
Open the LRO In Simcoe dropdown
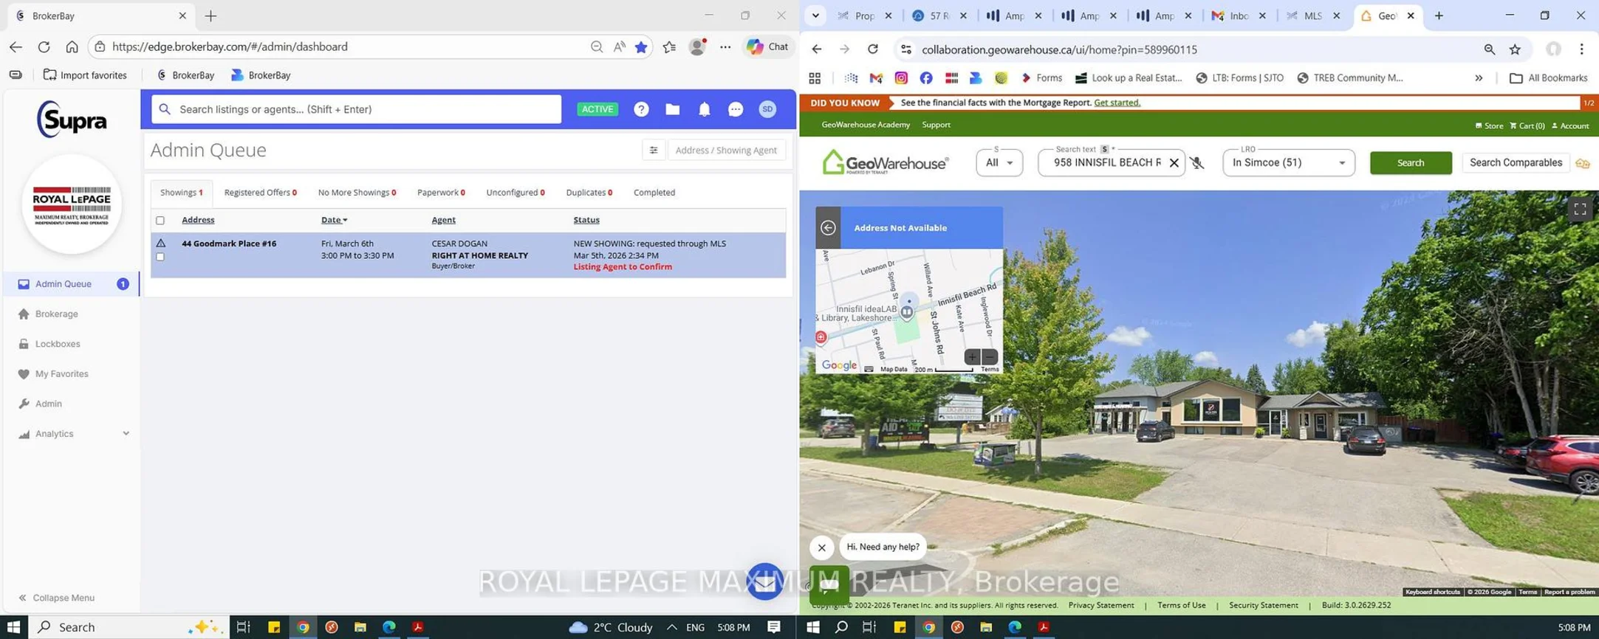1287,163
